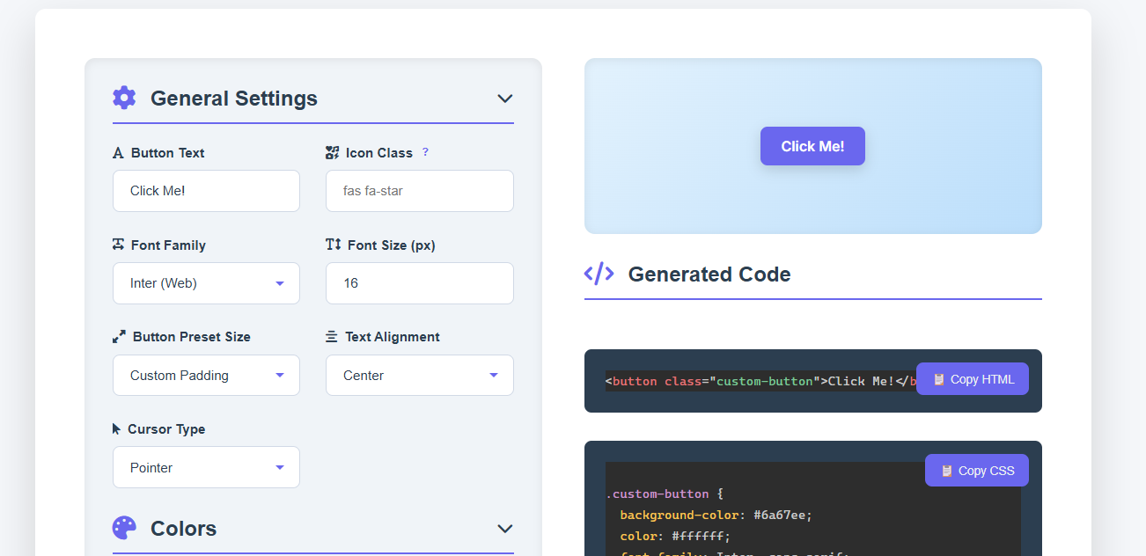Click the .custom-button selector line in CSS
Viewport: 1146px width, 556px height.
[665, 494]
